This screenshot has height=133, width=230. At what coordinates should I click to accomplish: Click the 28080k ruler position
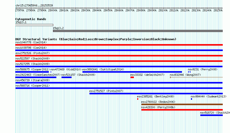[141, 10]
